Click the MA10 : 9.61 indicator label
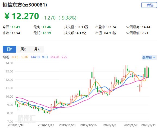158x128 pixels. tap(40, 57)
